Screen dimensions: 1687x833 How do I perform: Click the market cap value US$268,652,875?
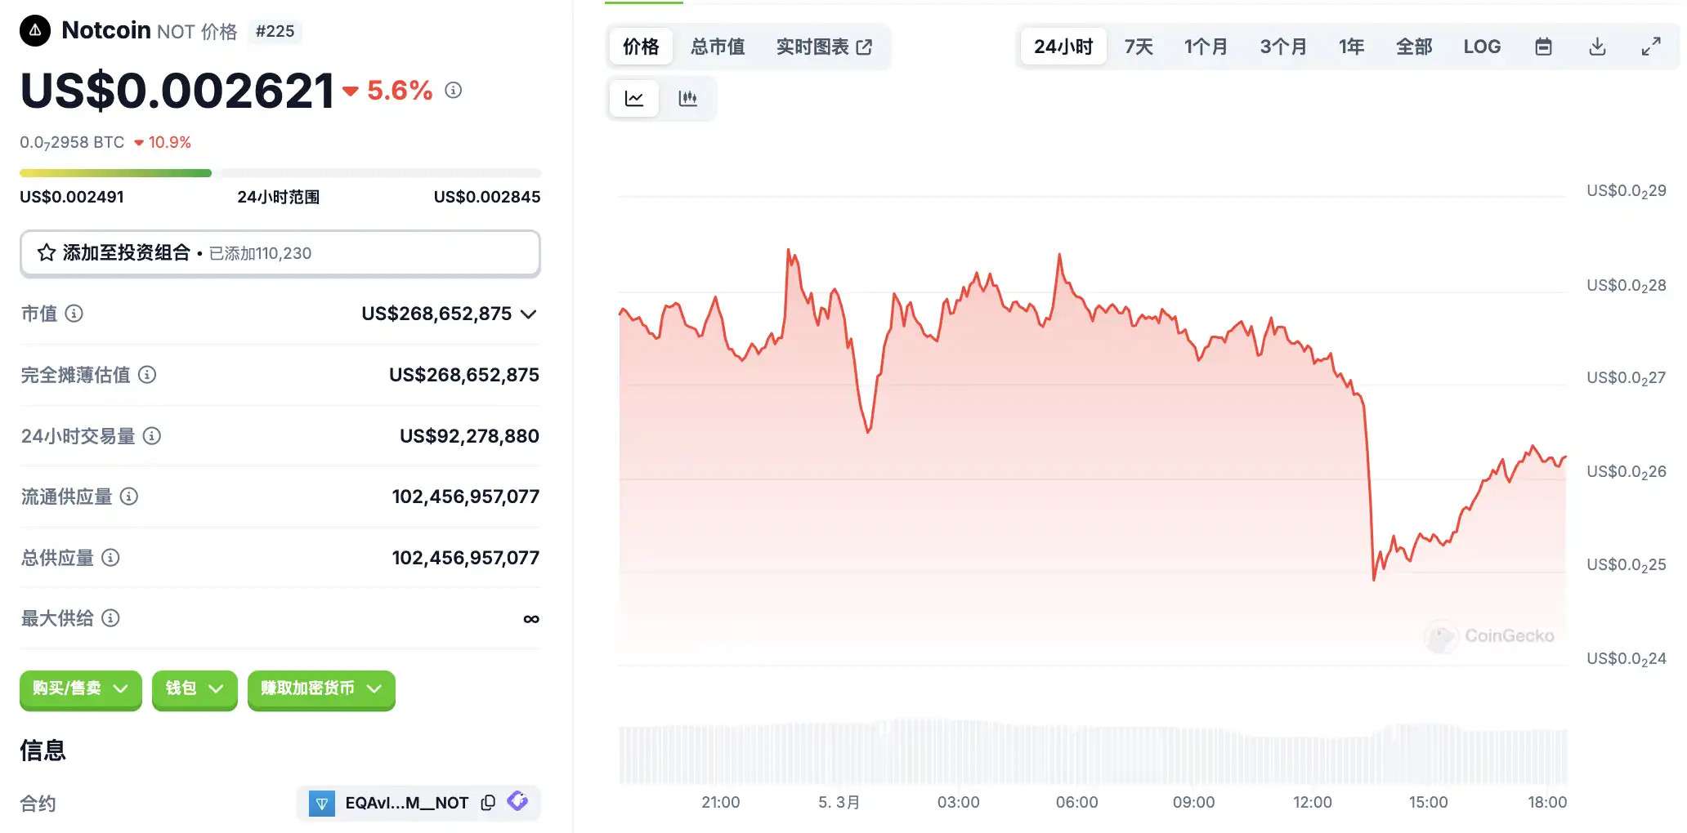tap(436, 314)
